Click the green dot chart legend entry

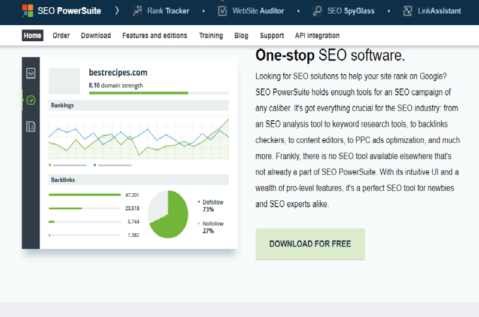[68, 165]
